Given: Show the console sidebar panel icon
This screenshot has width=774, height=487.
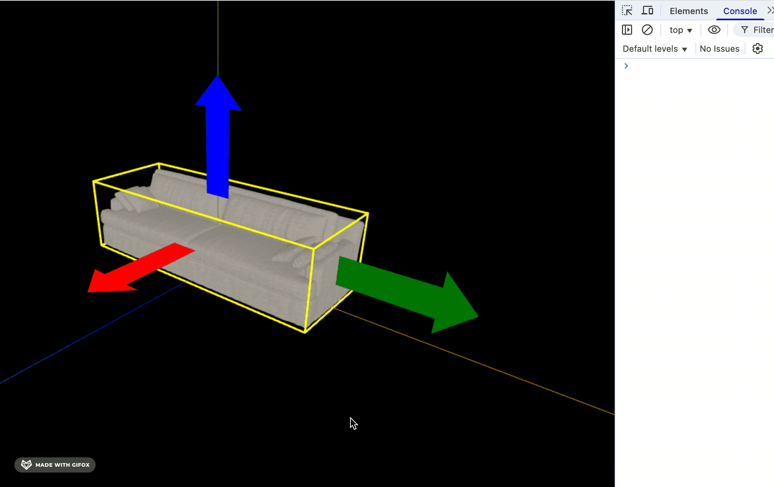Looking at the screenshot, I should 627,30.
